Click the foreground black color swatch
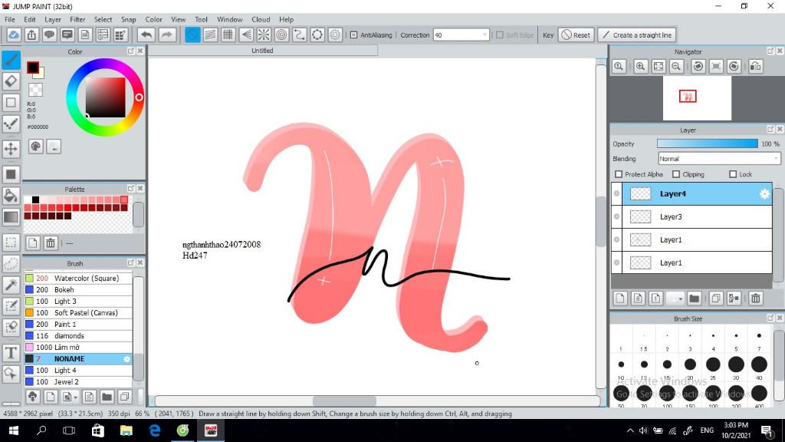 32,68
